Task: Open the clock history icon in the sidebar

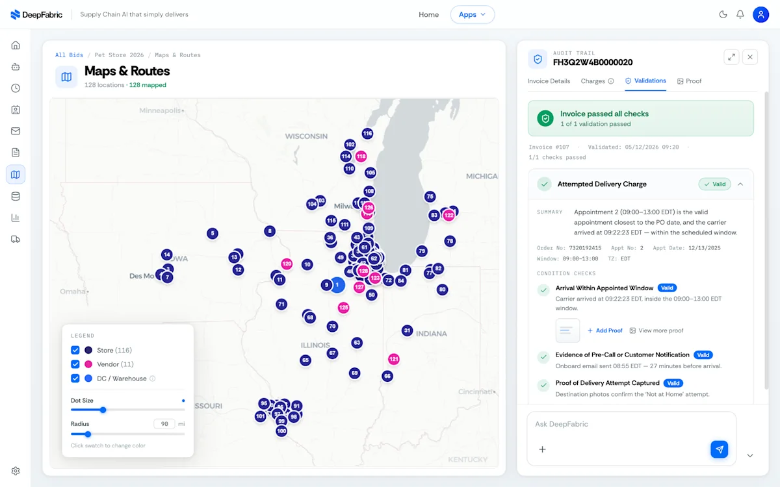Action: point(16,88)
